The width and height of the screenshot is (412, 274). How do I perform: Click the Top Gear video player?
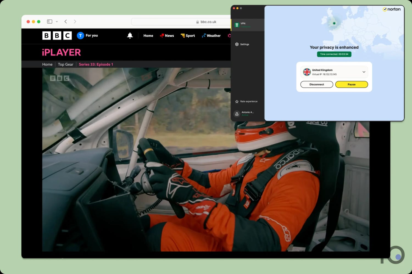(206, 160)
